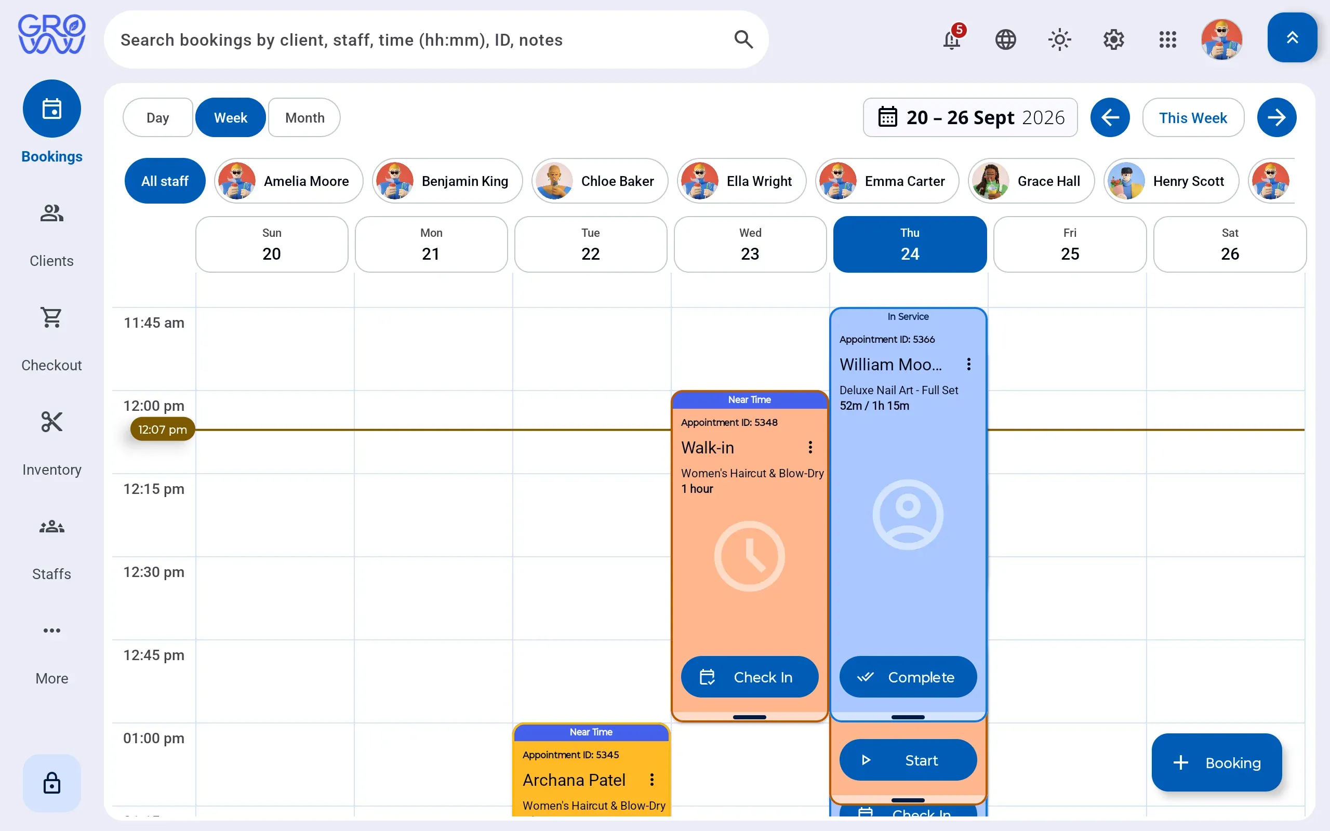Click the add Booking button

point(1216,762)
